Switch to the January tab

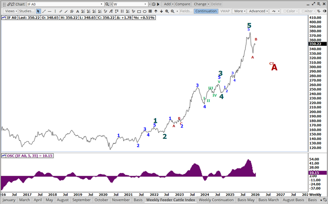[x=9, y=200]
